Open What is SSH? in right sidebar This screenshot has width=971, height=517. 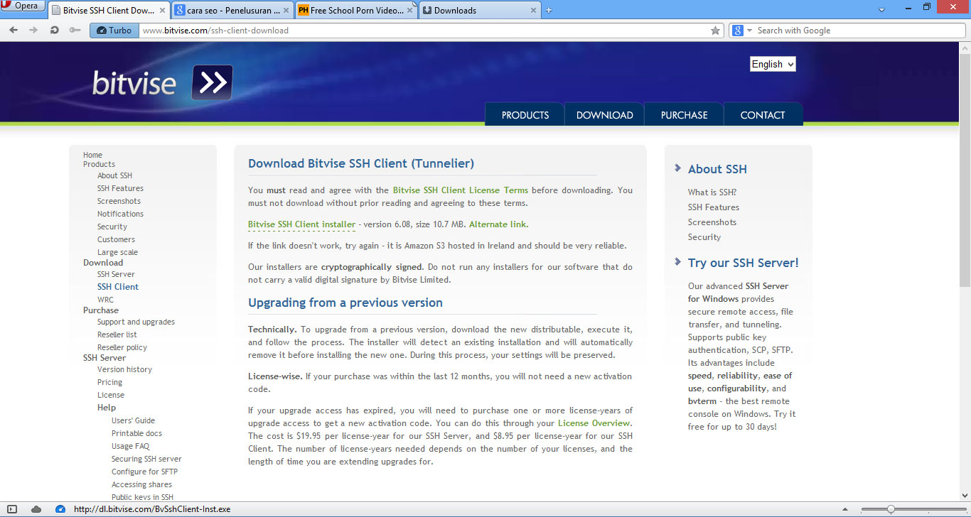click(x=712, y=192)
